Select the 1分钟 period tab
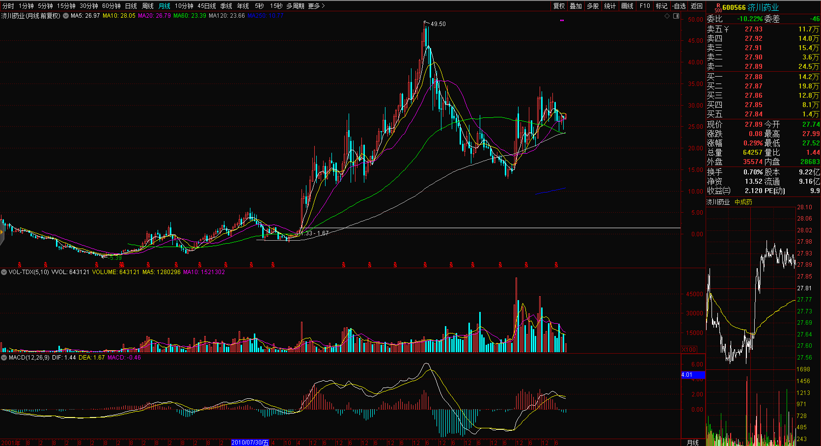The width and height of the screenshot is (821, 446). pos(27,6)
